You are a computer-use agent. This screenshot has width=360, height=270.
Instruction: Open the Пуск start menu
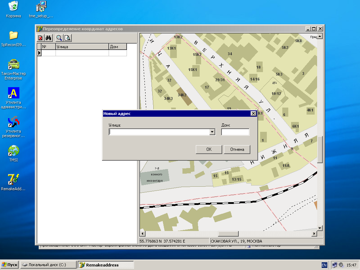click(x=10, y=265)
